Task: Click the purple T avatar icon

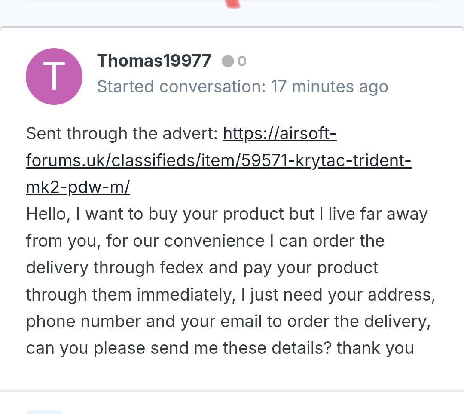Action: [x=54, y=77]
